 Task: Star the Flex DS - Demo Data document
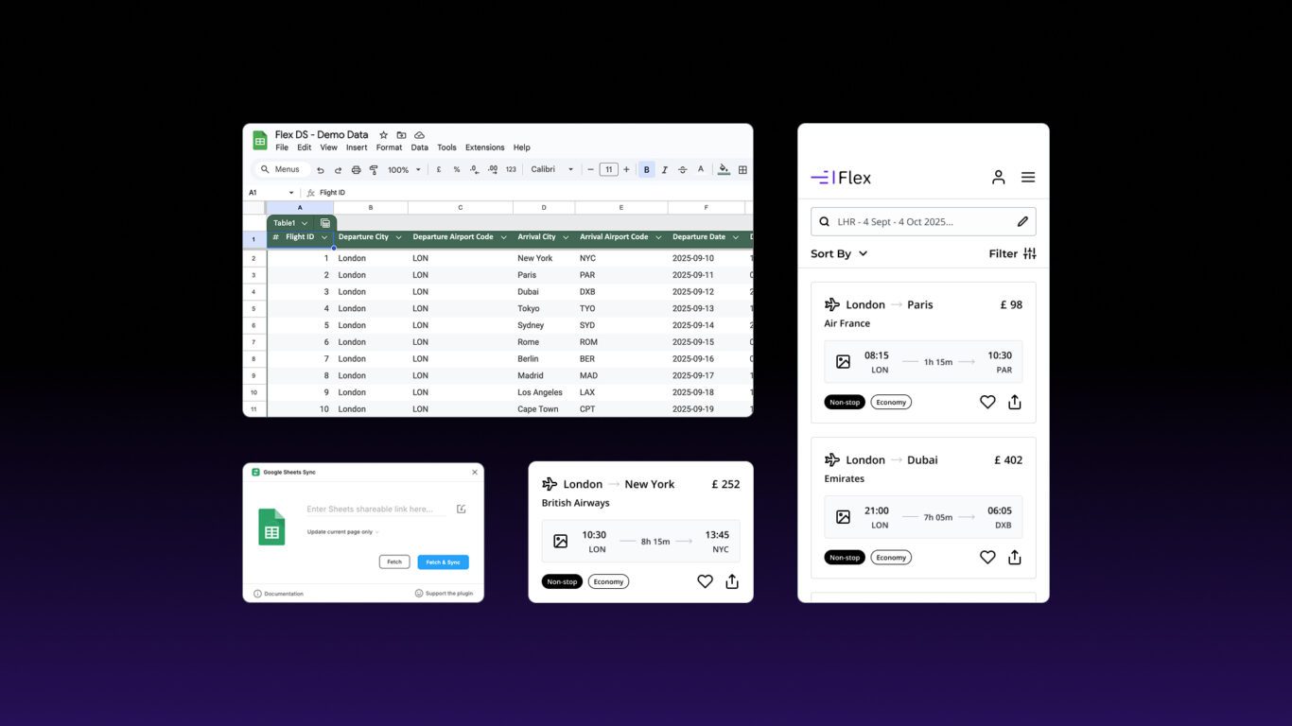tap(383, 135)
